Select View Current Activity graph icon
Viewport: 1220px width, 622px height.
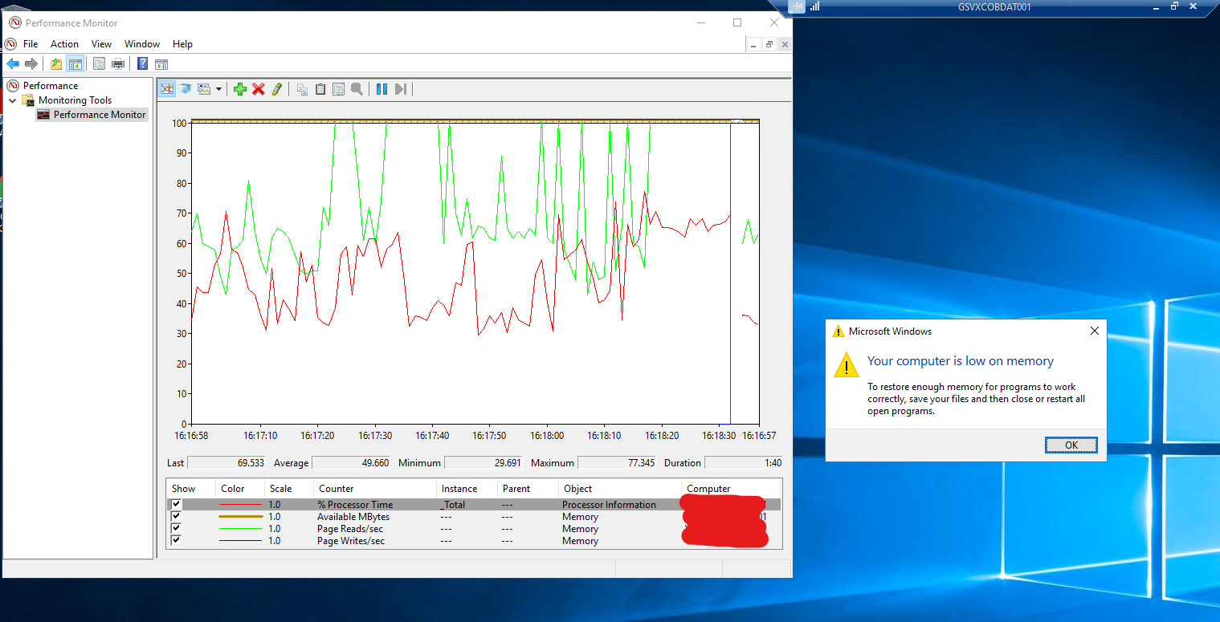pos(167,89)
